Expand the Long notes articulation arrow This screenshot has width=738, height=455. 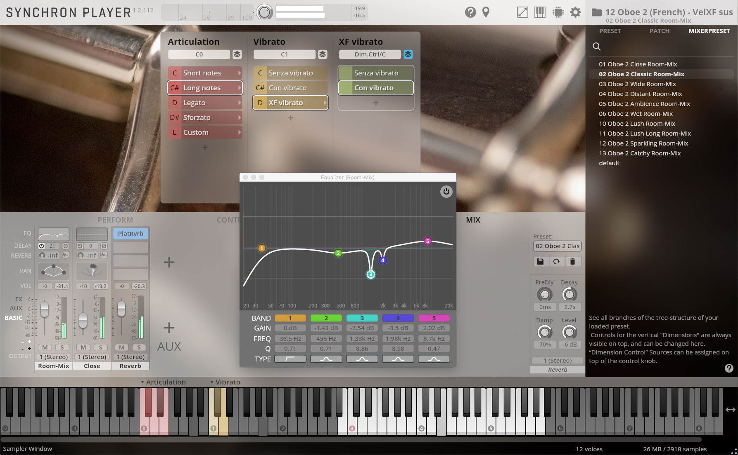click(239, 88)
